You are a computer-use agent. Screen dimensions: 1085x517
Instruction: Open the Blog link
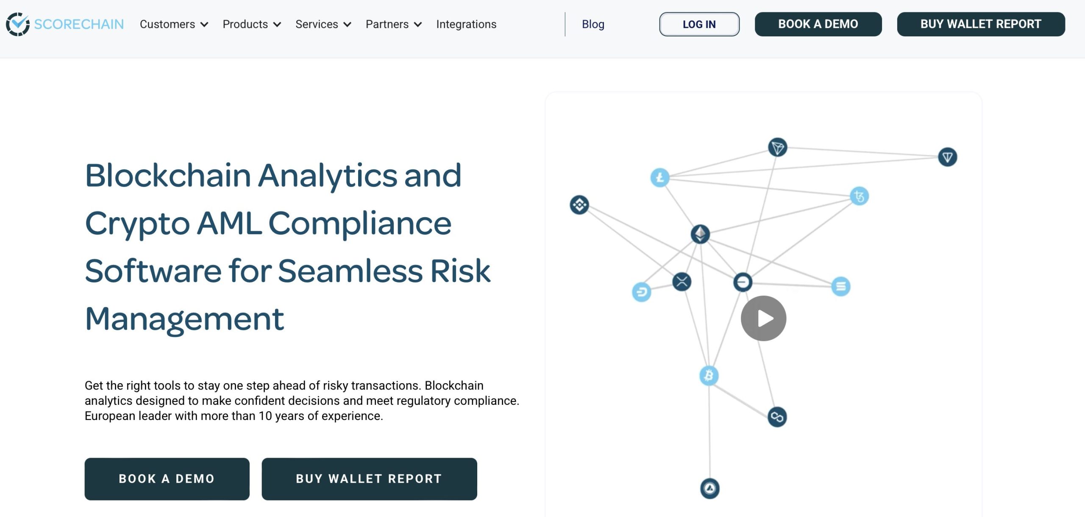point(593,24)
